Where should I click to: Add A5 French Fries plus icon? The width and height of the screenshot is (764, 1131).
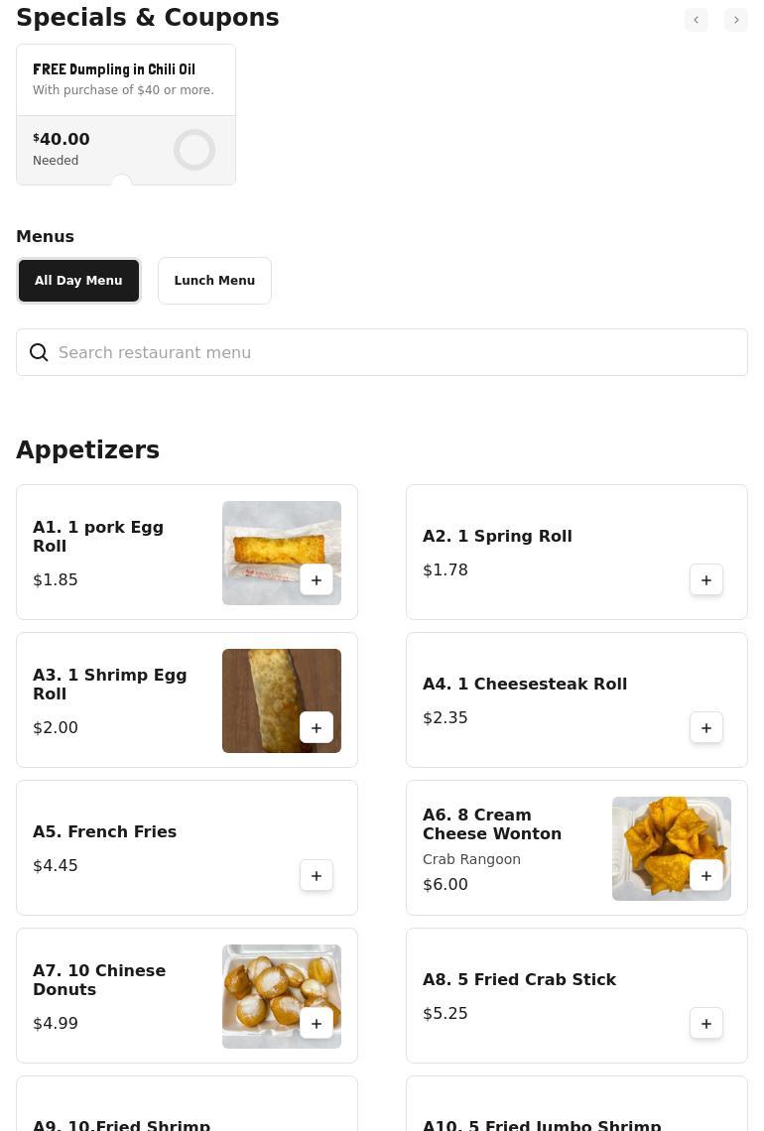tap(316, 876)
